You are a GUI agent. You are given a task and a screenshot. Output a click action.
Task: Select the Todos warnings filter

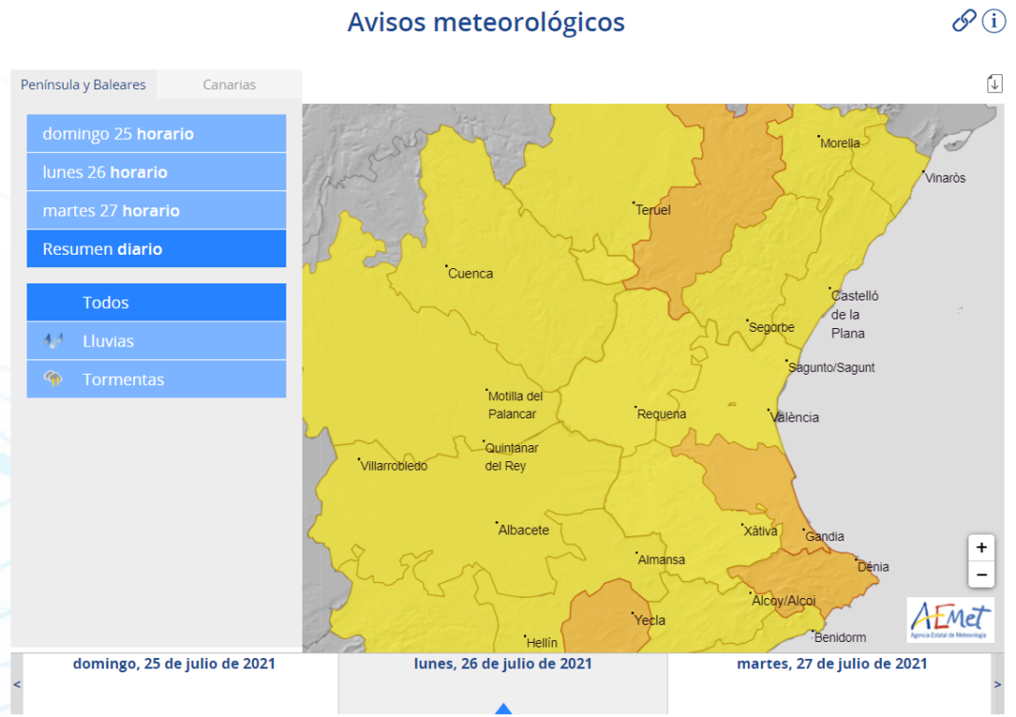[x=156, y=302]
